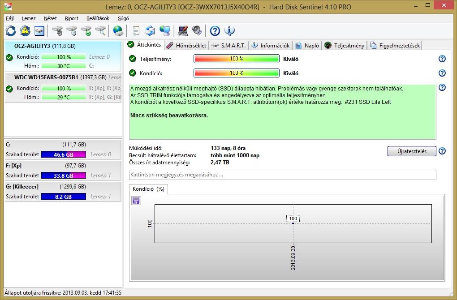Select the G: [Killeeeer] partition entry
The width and height of the screenshot is (457, 300).
[63, 191]
